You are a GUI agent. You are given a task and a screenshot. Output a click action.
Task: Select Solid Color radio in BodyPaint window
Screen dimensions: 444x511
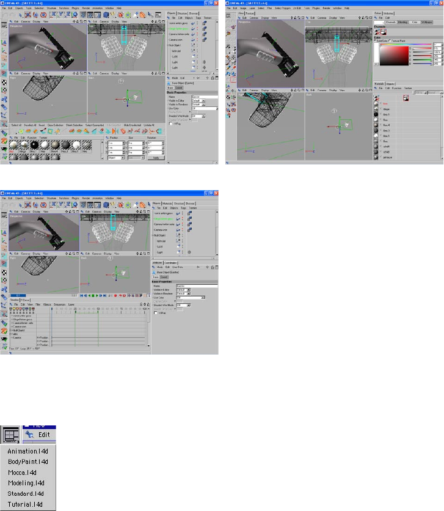(x=376, y=41)
